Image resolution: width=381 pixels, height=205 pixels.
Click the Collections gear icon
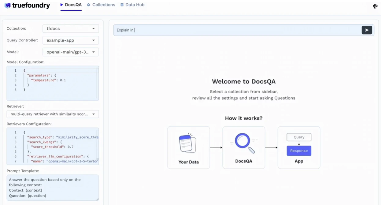(x=89, y=5)
